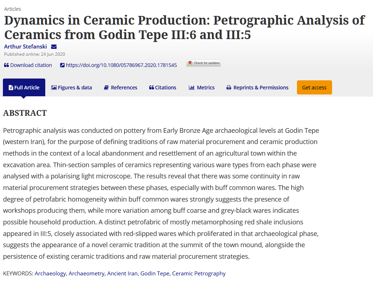Screen dimensions: 373x283
Task: Open the Full Article tab
Action: pyautogui.click(x=24, y=88)
